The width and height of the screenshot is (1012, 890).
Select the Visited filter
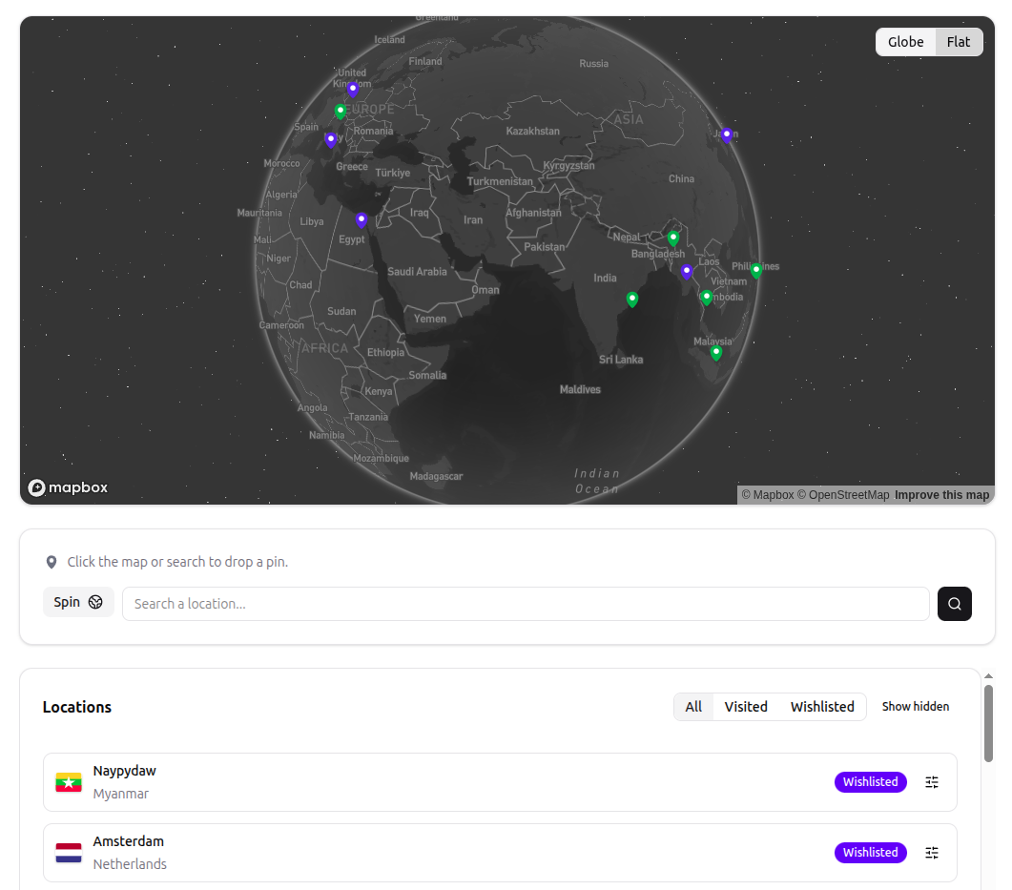point(746,706)
